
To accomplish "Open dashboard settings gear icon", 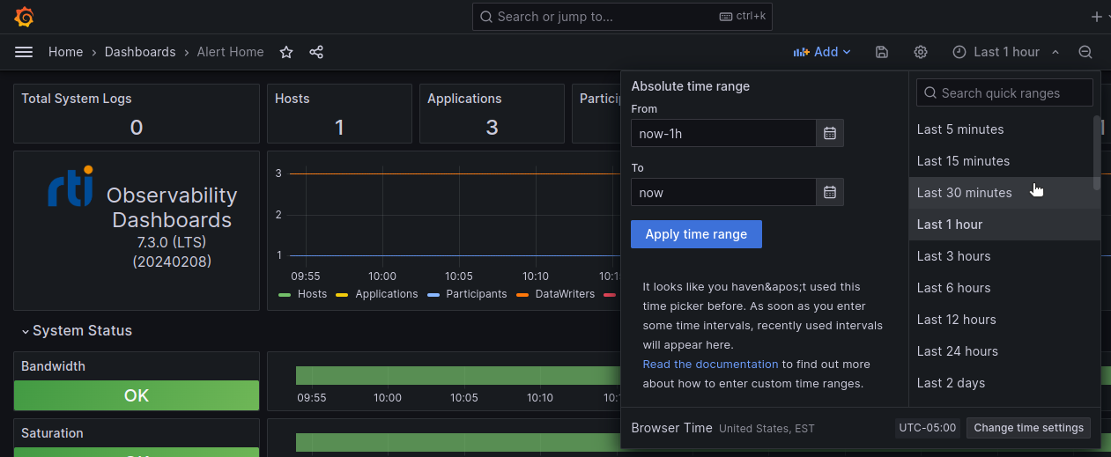I will click(x=921, y=52).
